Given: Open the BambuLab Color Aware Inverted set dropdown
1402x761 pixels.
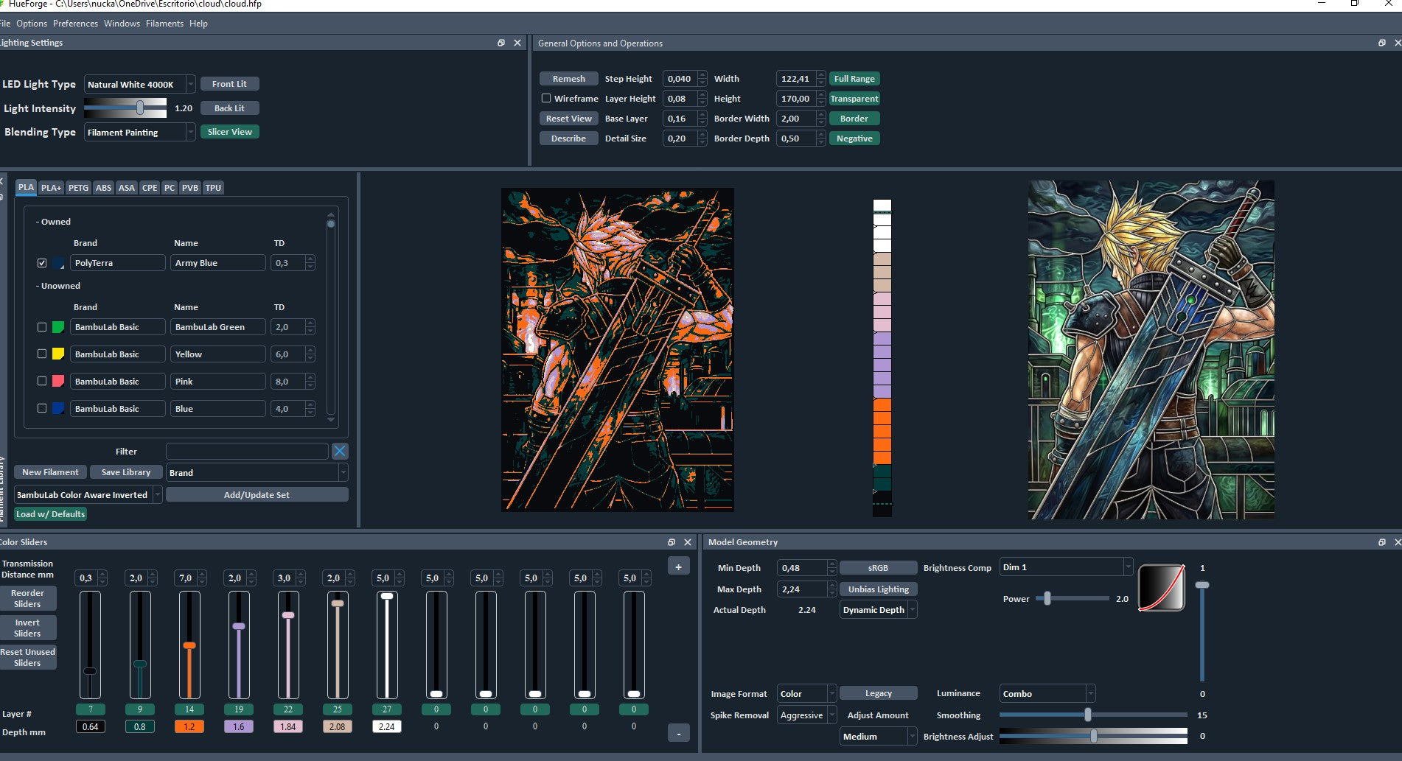Looking at the screenshot, I should point(88,495).
